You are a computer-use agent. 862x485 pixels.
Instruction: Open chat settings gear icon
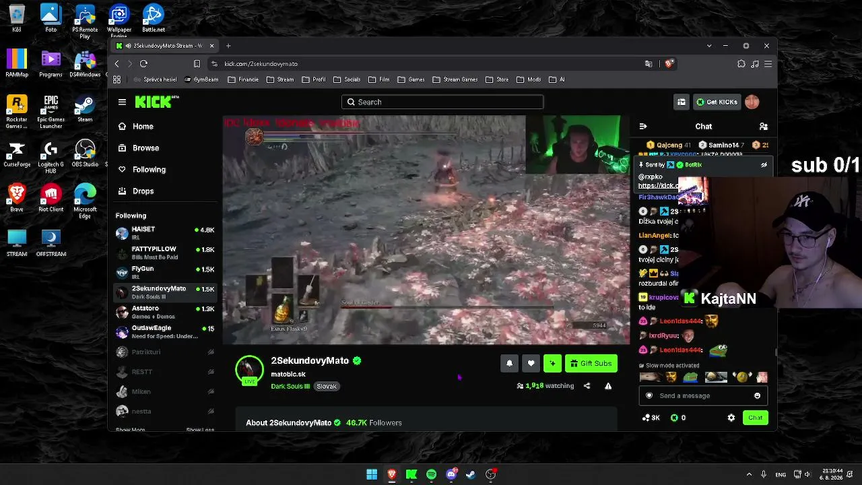coord(731,418)
